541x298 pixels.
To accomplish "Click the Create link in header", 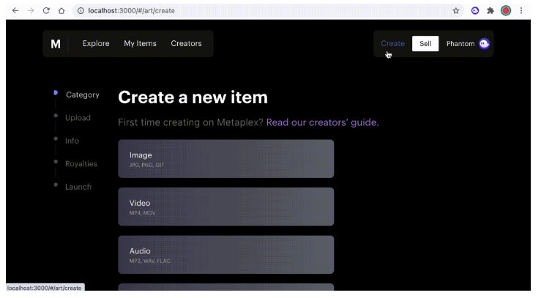I will [x=392, y=43].
